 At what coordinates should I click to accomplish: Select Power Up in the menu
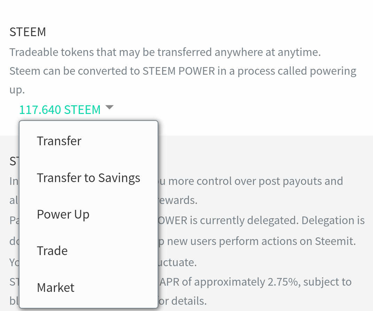[63, 214]
